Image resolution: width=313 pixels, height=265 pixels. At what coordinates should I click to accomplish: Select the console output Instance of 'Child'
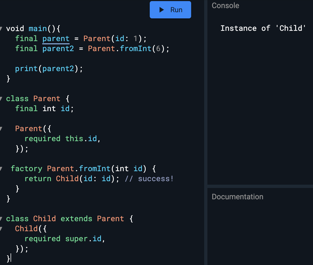click(x=263, y=28)
